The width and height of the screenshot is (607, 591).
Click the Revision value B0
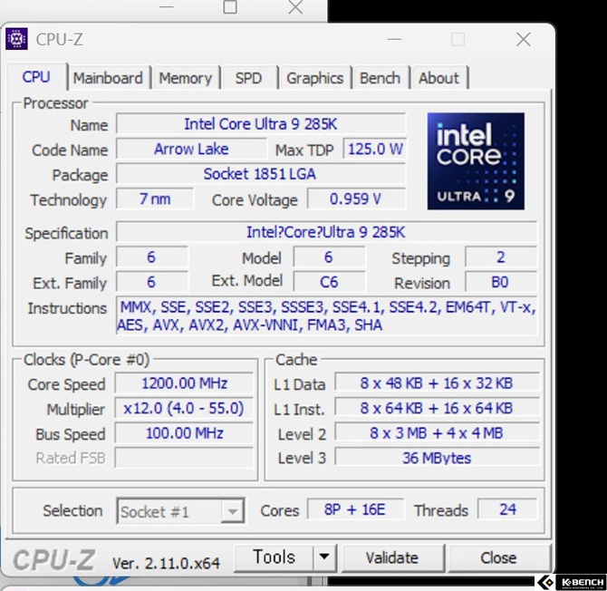click(x=500, y=282)
